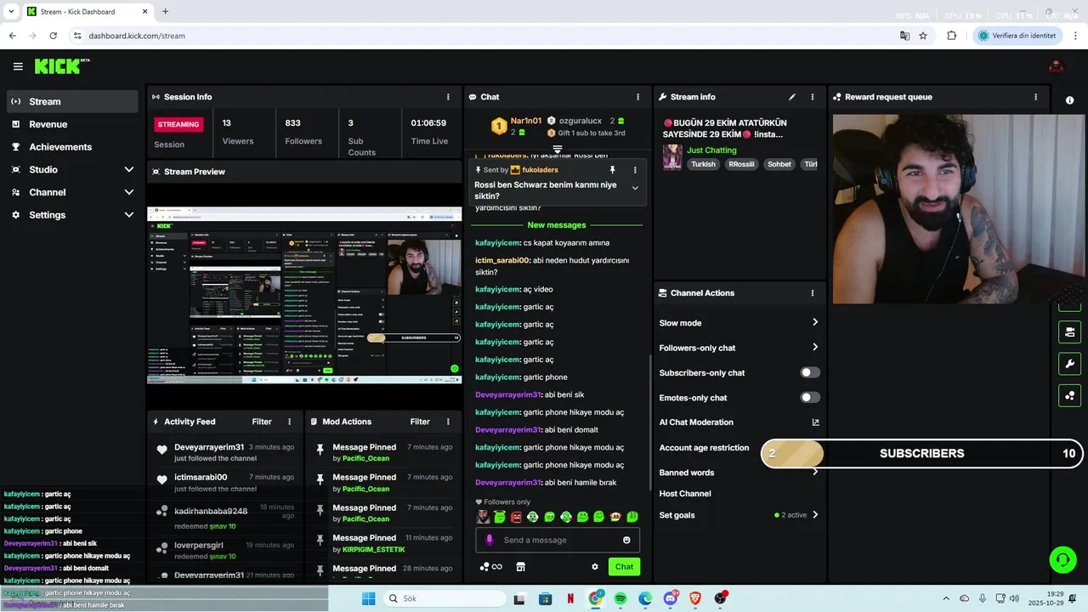Open Chat panel options menu
1088x612 pixels.
[x=637, y=97]
